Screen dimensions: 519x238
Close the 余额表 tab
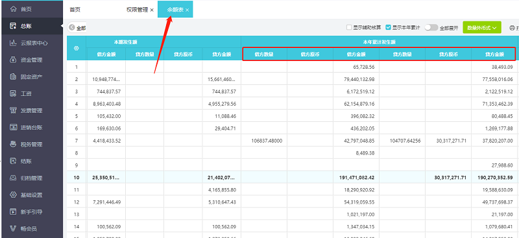(187, 10)
